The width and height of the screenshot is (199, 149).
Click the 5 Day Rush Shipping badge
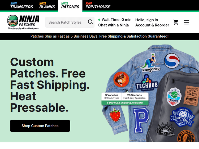point(125,103)
